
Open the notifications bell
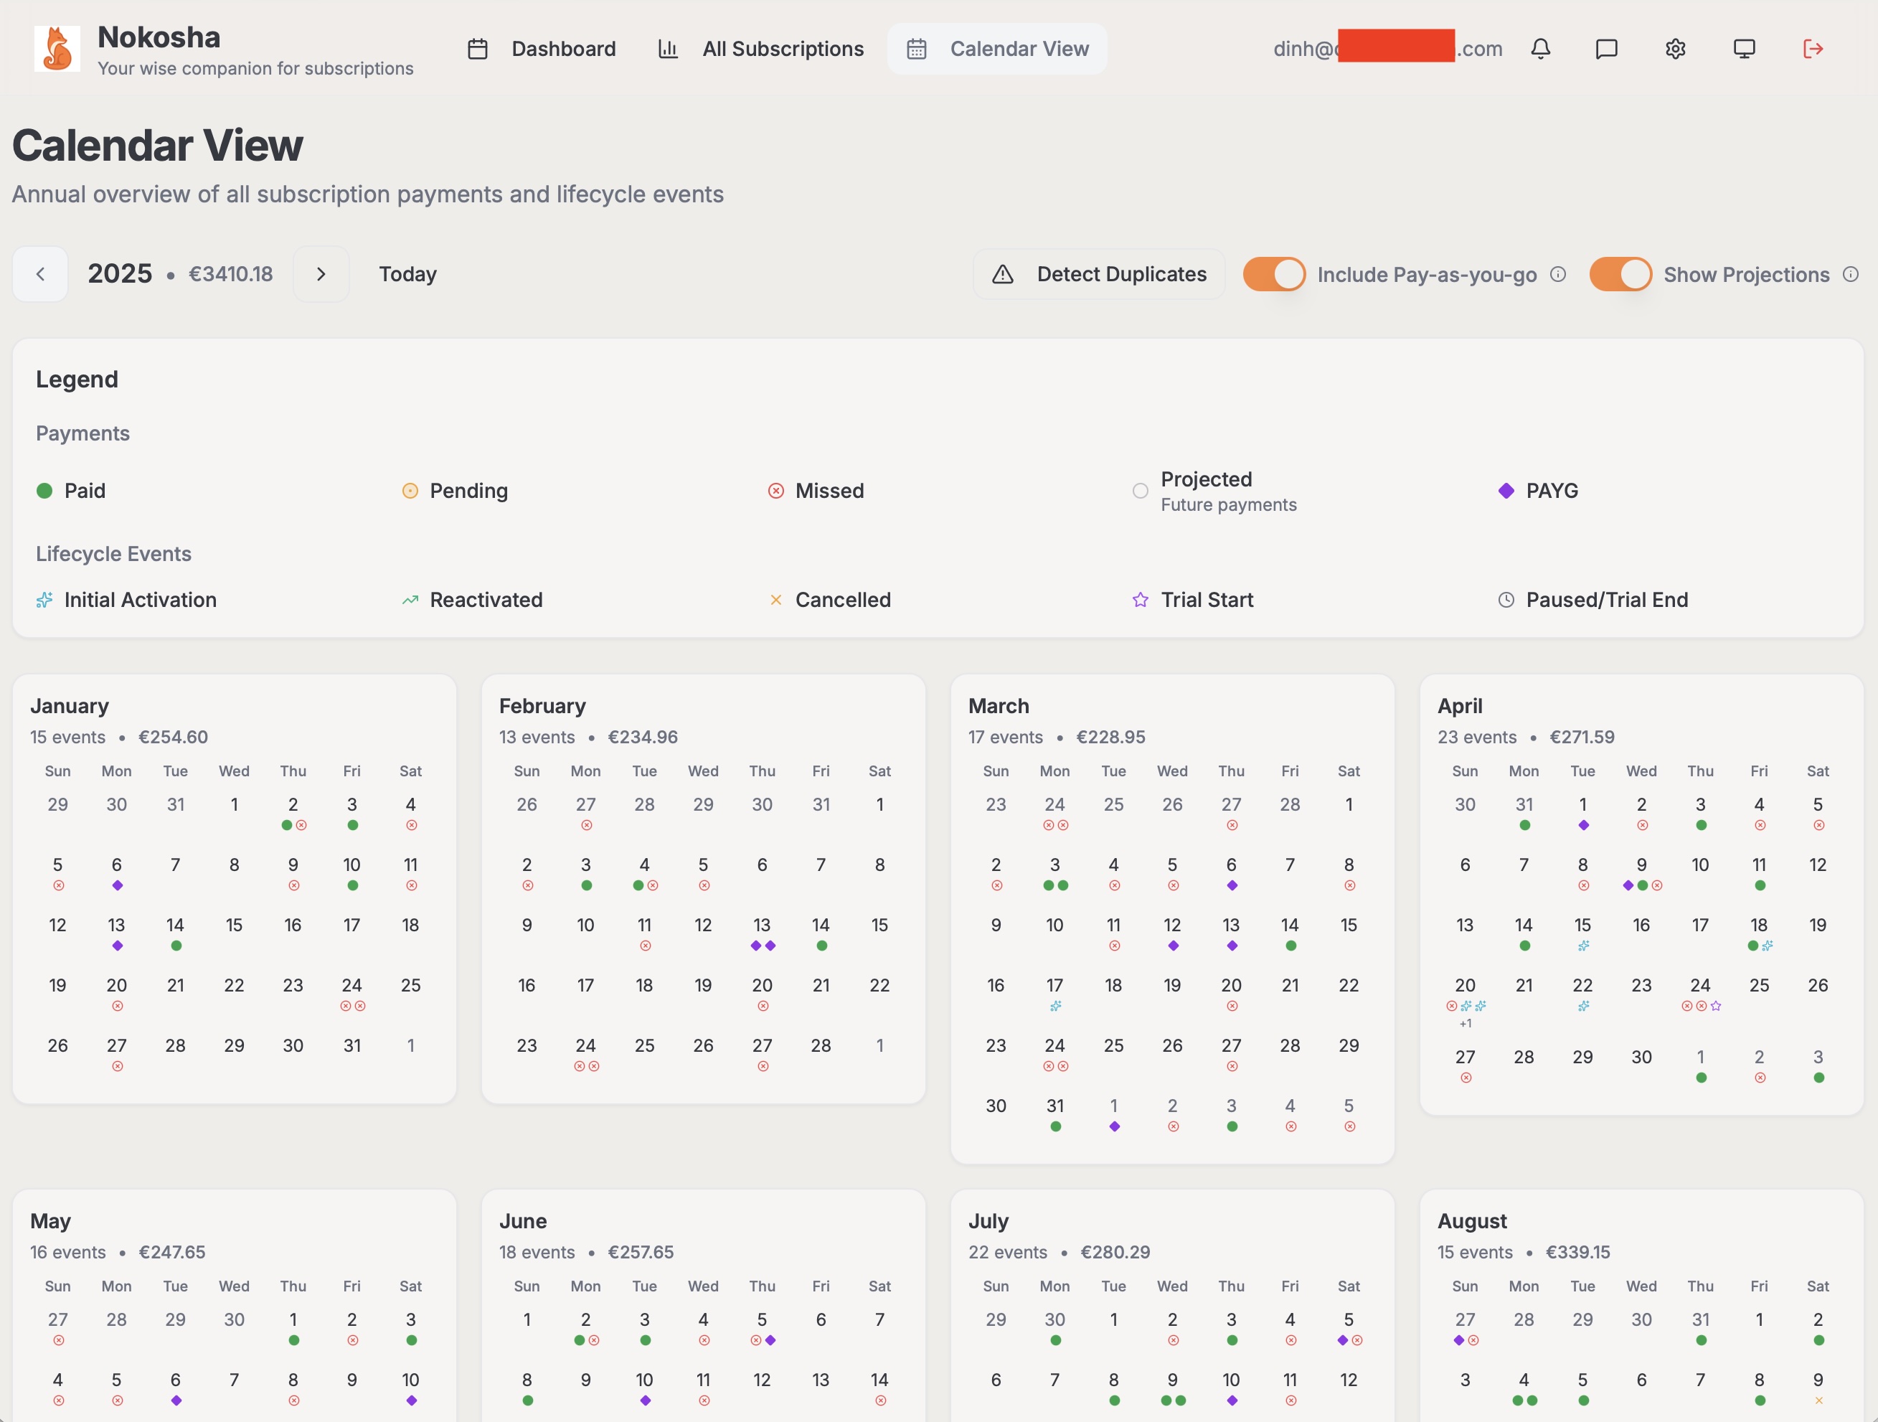tap(1541, 48)
